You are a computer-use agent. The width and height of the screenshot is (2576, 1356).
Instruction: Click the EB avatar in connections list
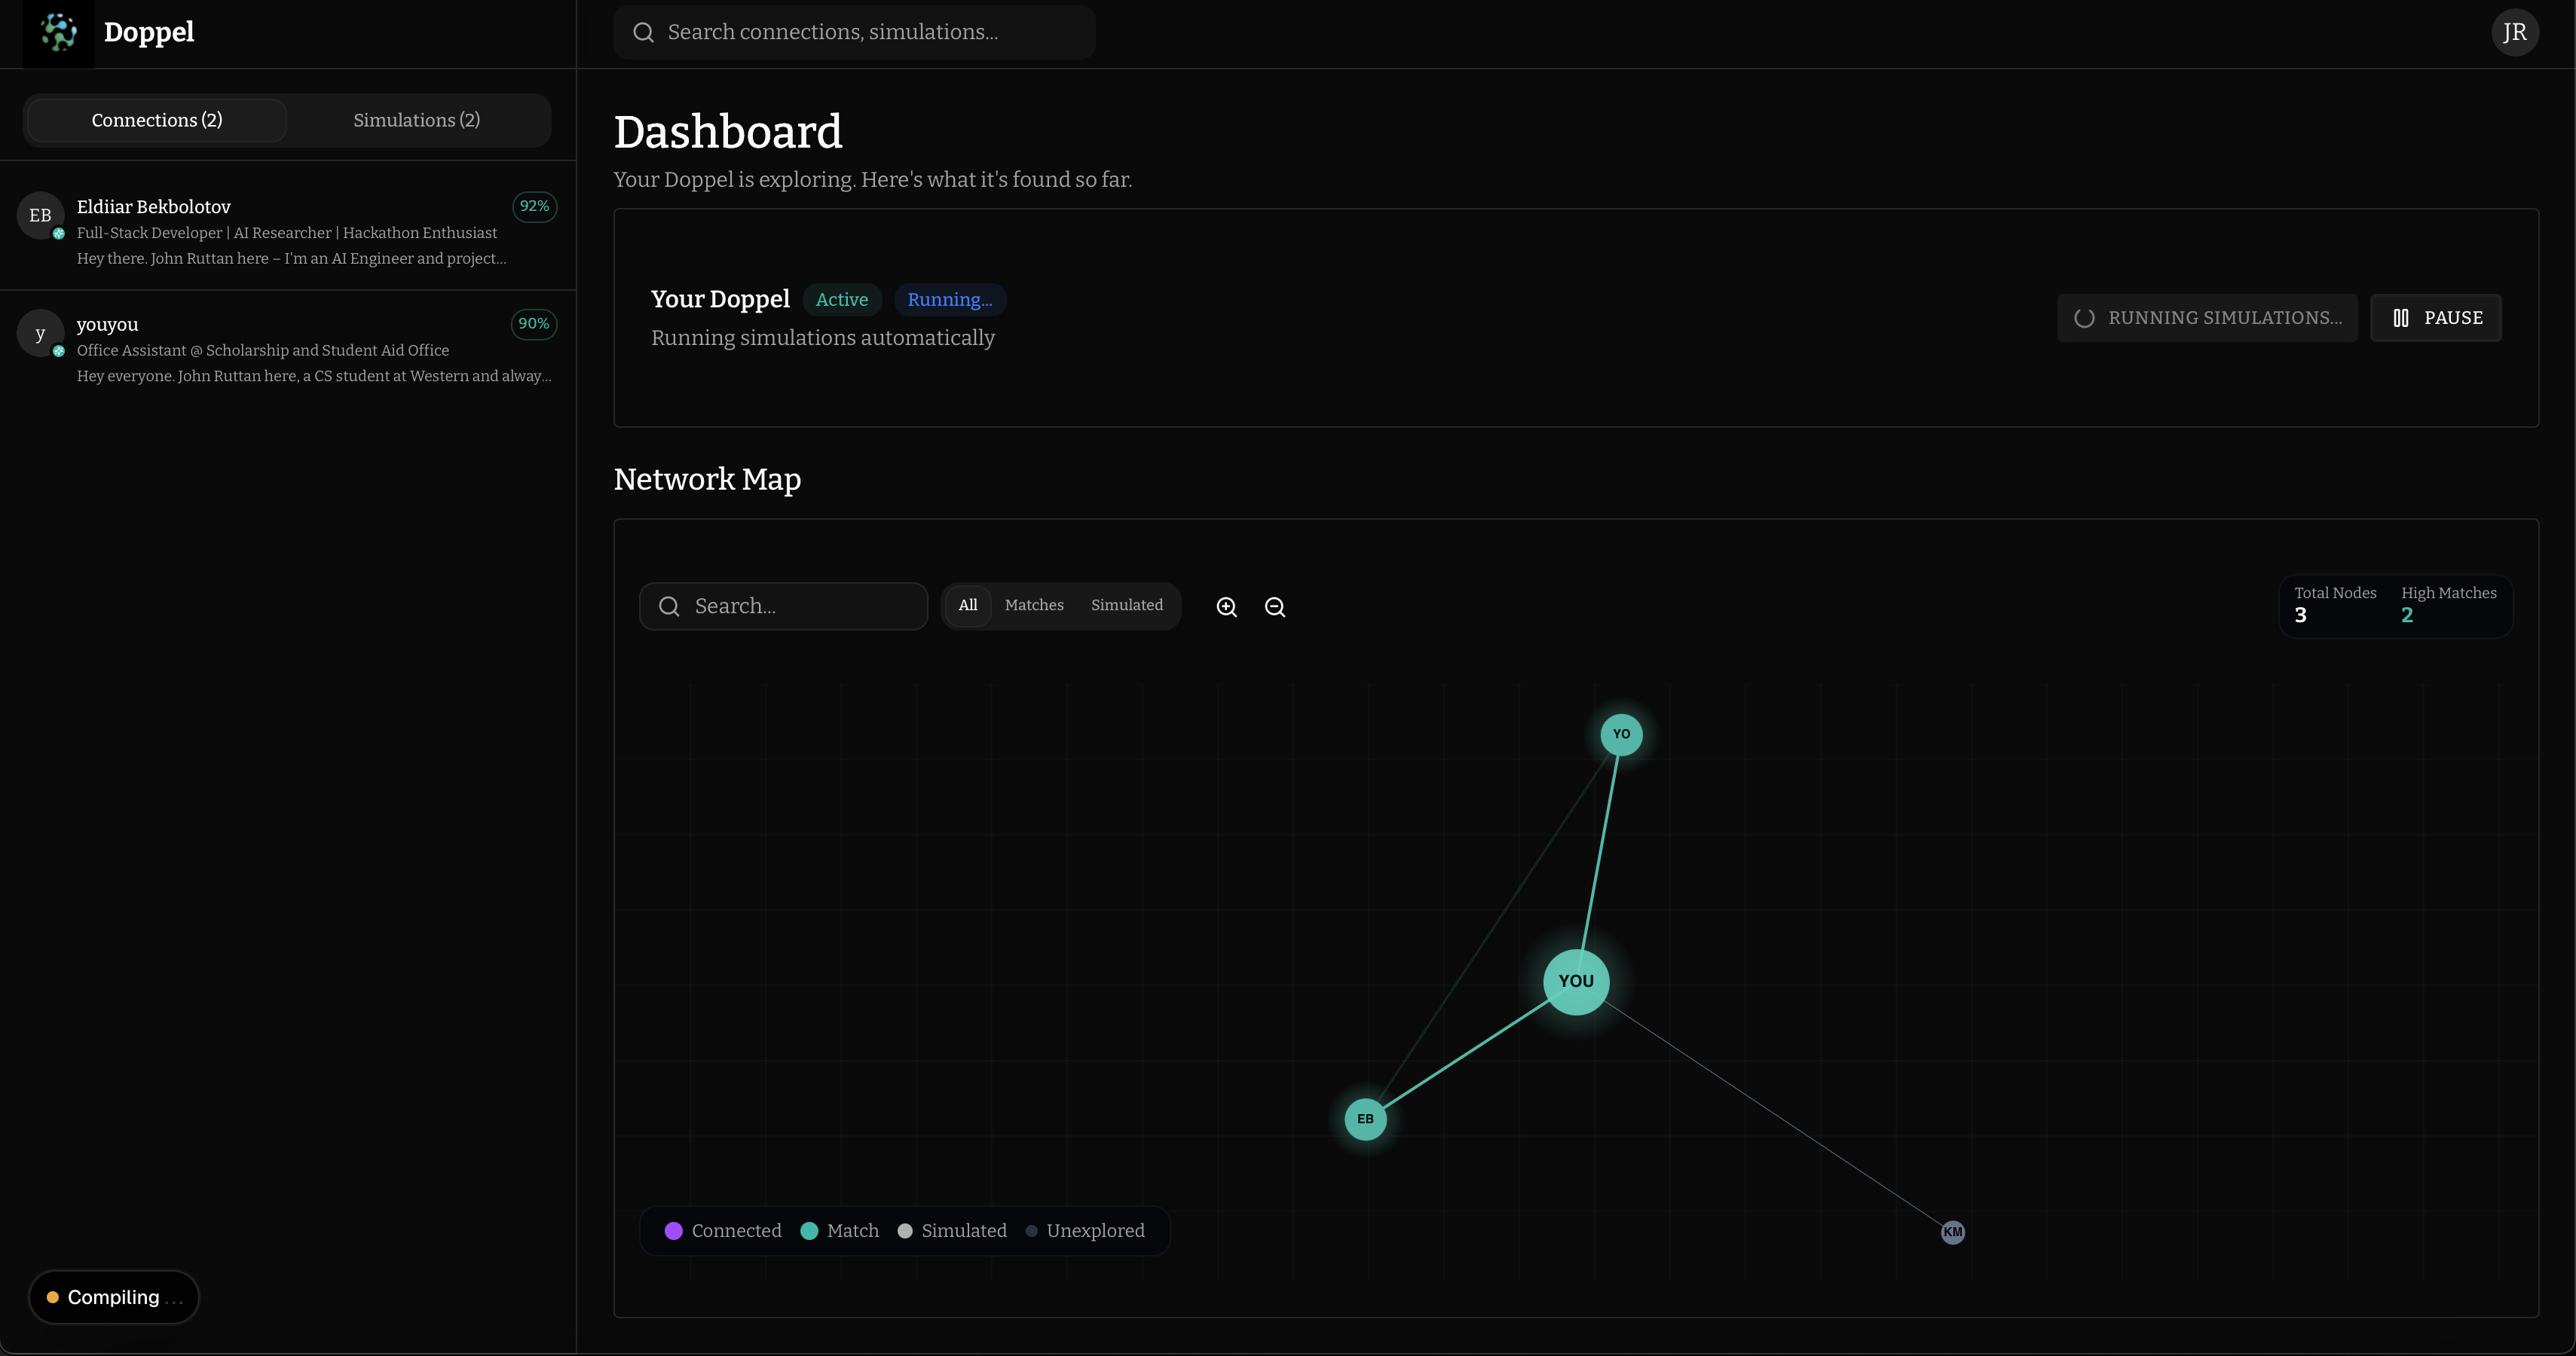(40, 215)
